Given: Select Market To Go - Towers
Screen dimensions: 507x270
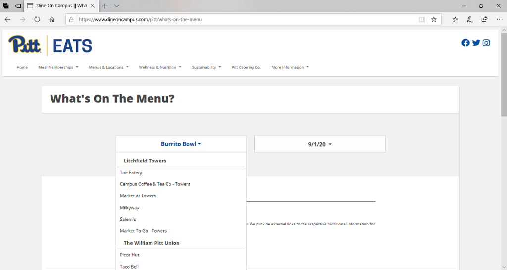Looking at the screenshot, I should click(144, 231).
